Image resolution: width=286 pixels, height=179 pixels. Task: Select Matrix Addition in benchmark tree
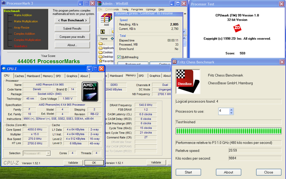[x=23, y=15]
